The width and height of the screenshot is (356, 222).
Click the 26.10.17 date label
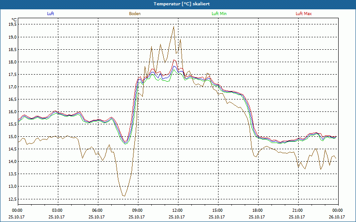(337, 217)
